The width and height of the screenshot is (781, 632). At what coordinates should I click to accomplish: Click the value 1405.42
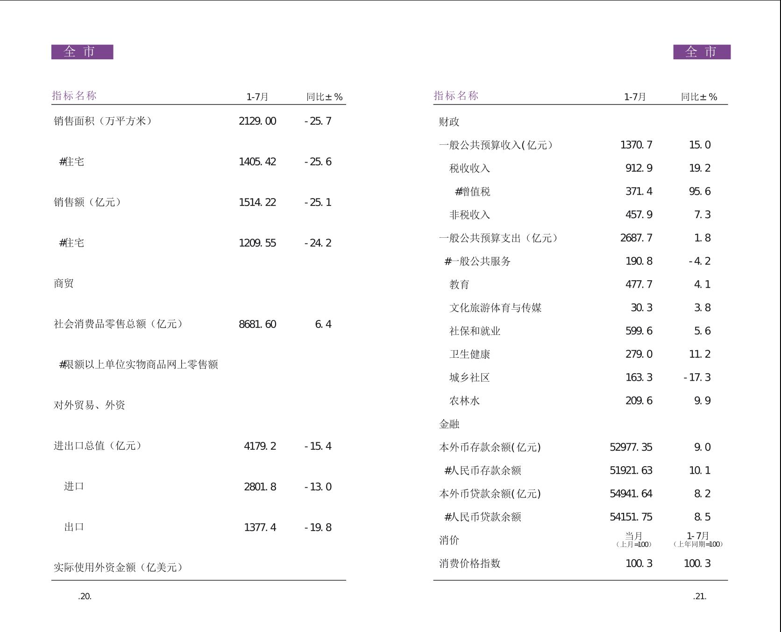[257, 162]
